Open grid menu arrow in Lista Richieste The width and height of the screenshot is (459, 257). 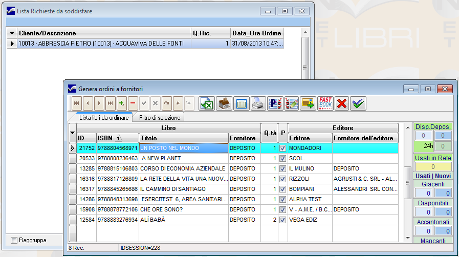[12, 33]
